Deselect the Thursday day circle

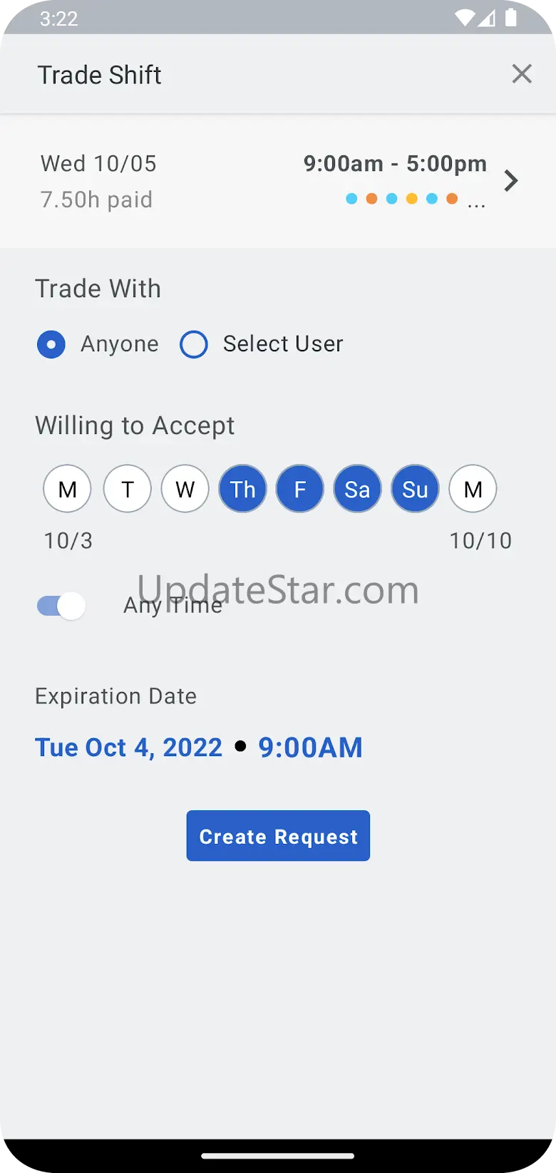[x=242, y=489]
